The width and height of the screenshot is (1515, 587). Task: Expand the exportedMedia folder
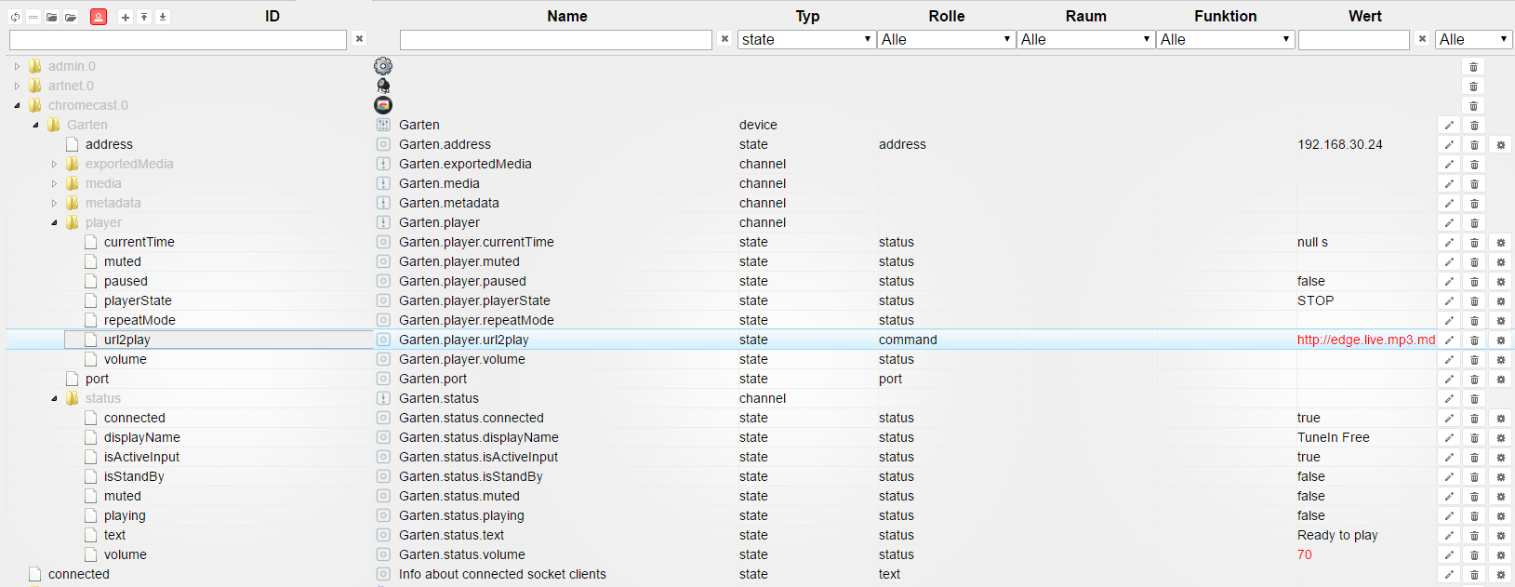[x=54, y=164]
